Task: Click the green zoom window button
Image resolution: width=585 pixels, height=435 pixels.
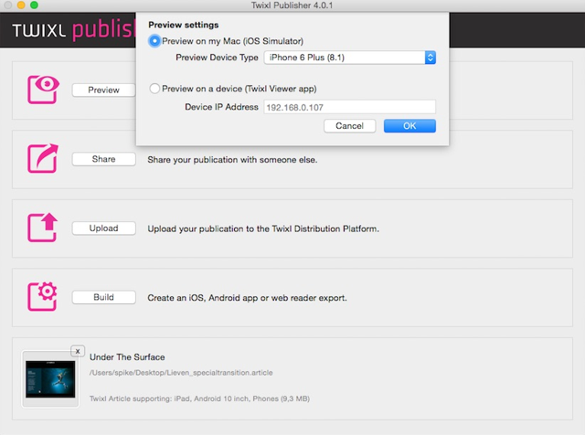Action: coord(34,5)
